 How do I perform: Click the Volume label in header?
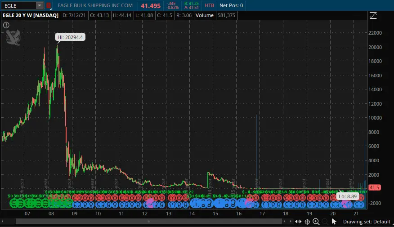(205, 15)
